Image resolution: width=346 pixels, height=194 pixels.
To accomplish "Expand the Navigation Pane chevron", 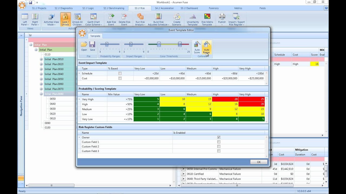I will click(21, 35).
